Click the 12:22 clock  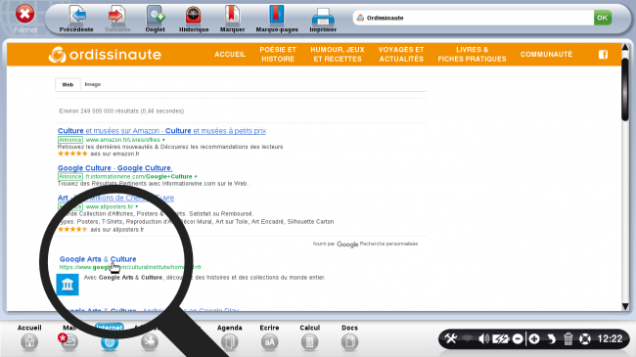610,338
